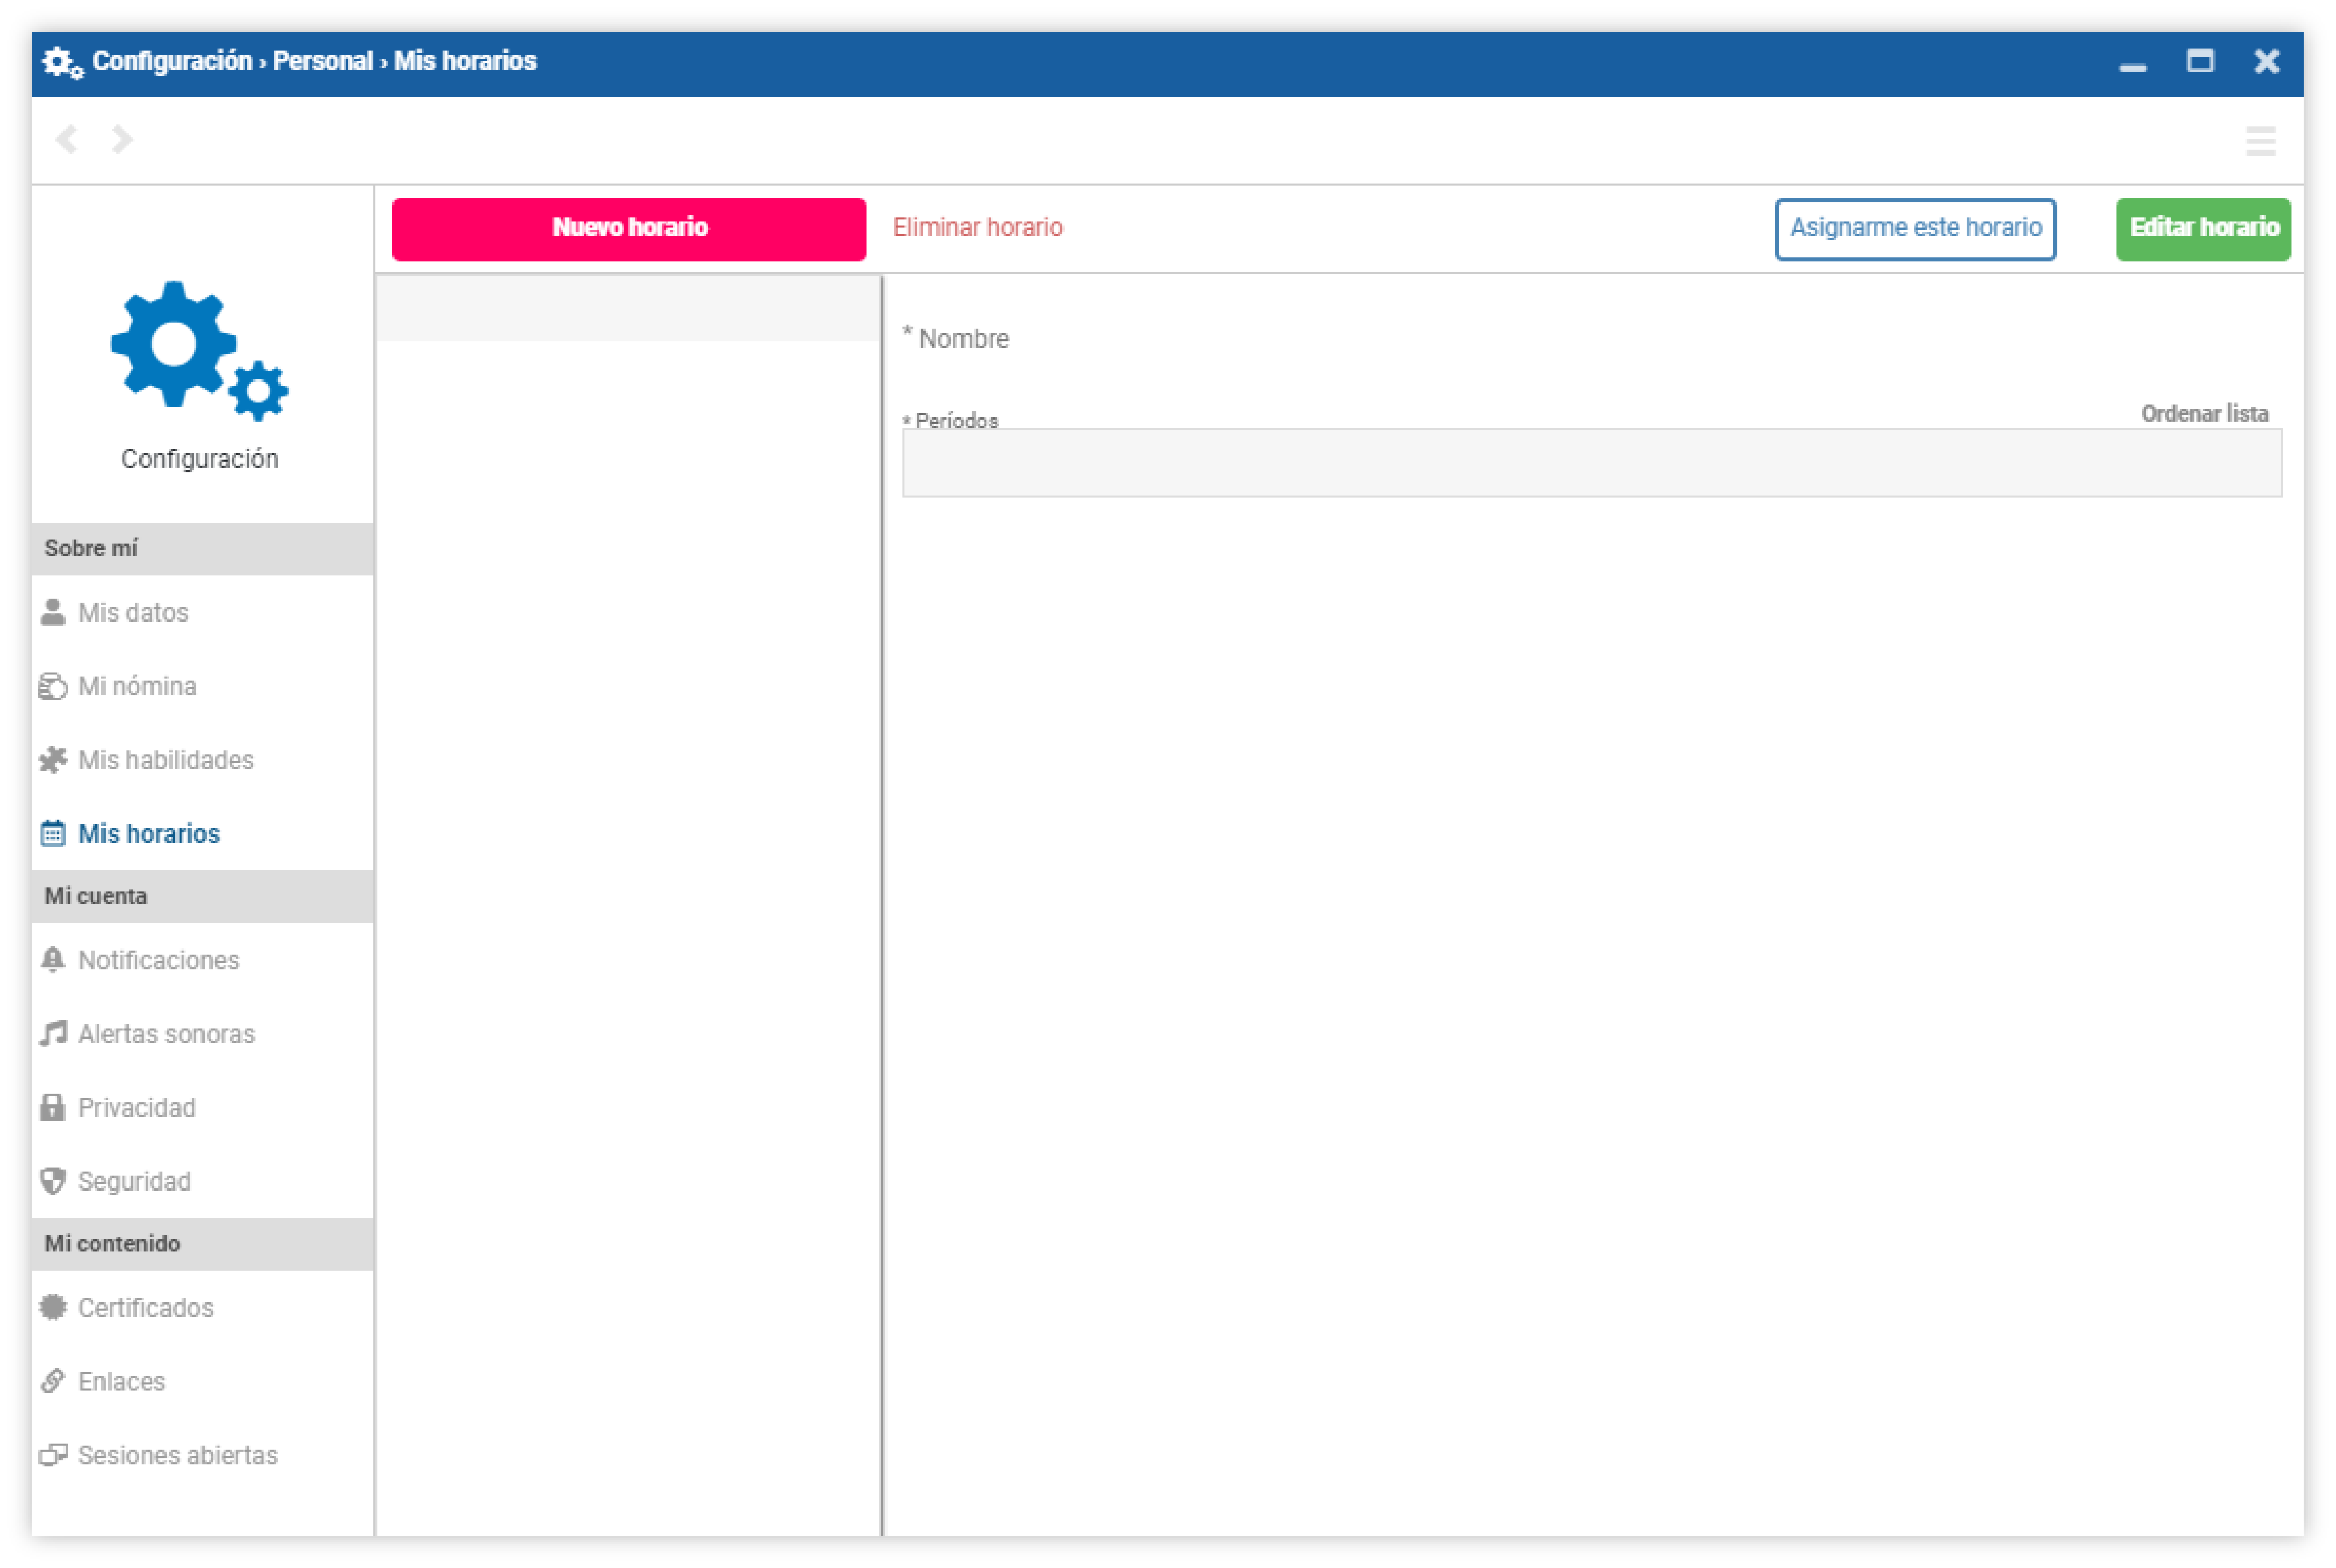Click the large blue Configuración gears logo
Image resolution: width=2336 pixels, height=1568 pixels.
point(199,351)
